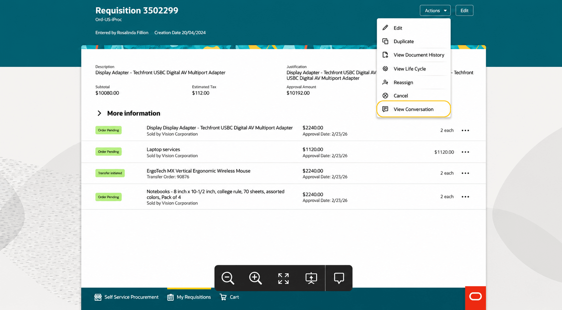
Task: Choose Edit from the Actions menu
Action: pyautogui.click(x=414, y=28)
